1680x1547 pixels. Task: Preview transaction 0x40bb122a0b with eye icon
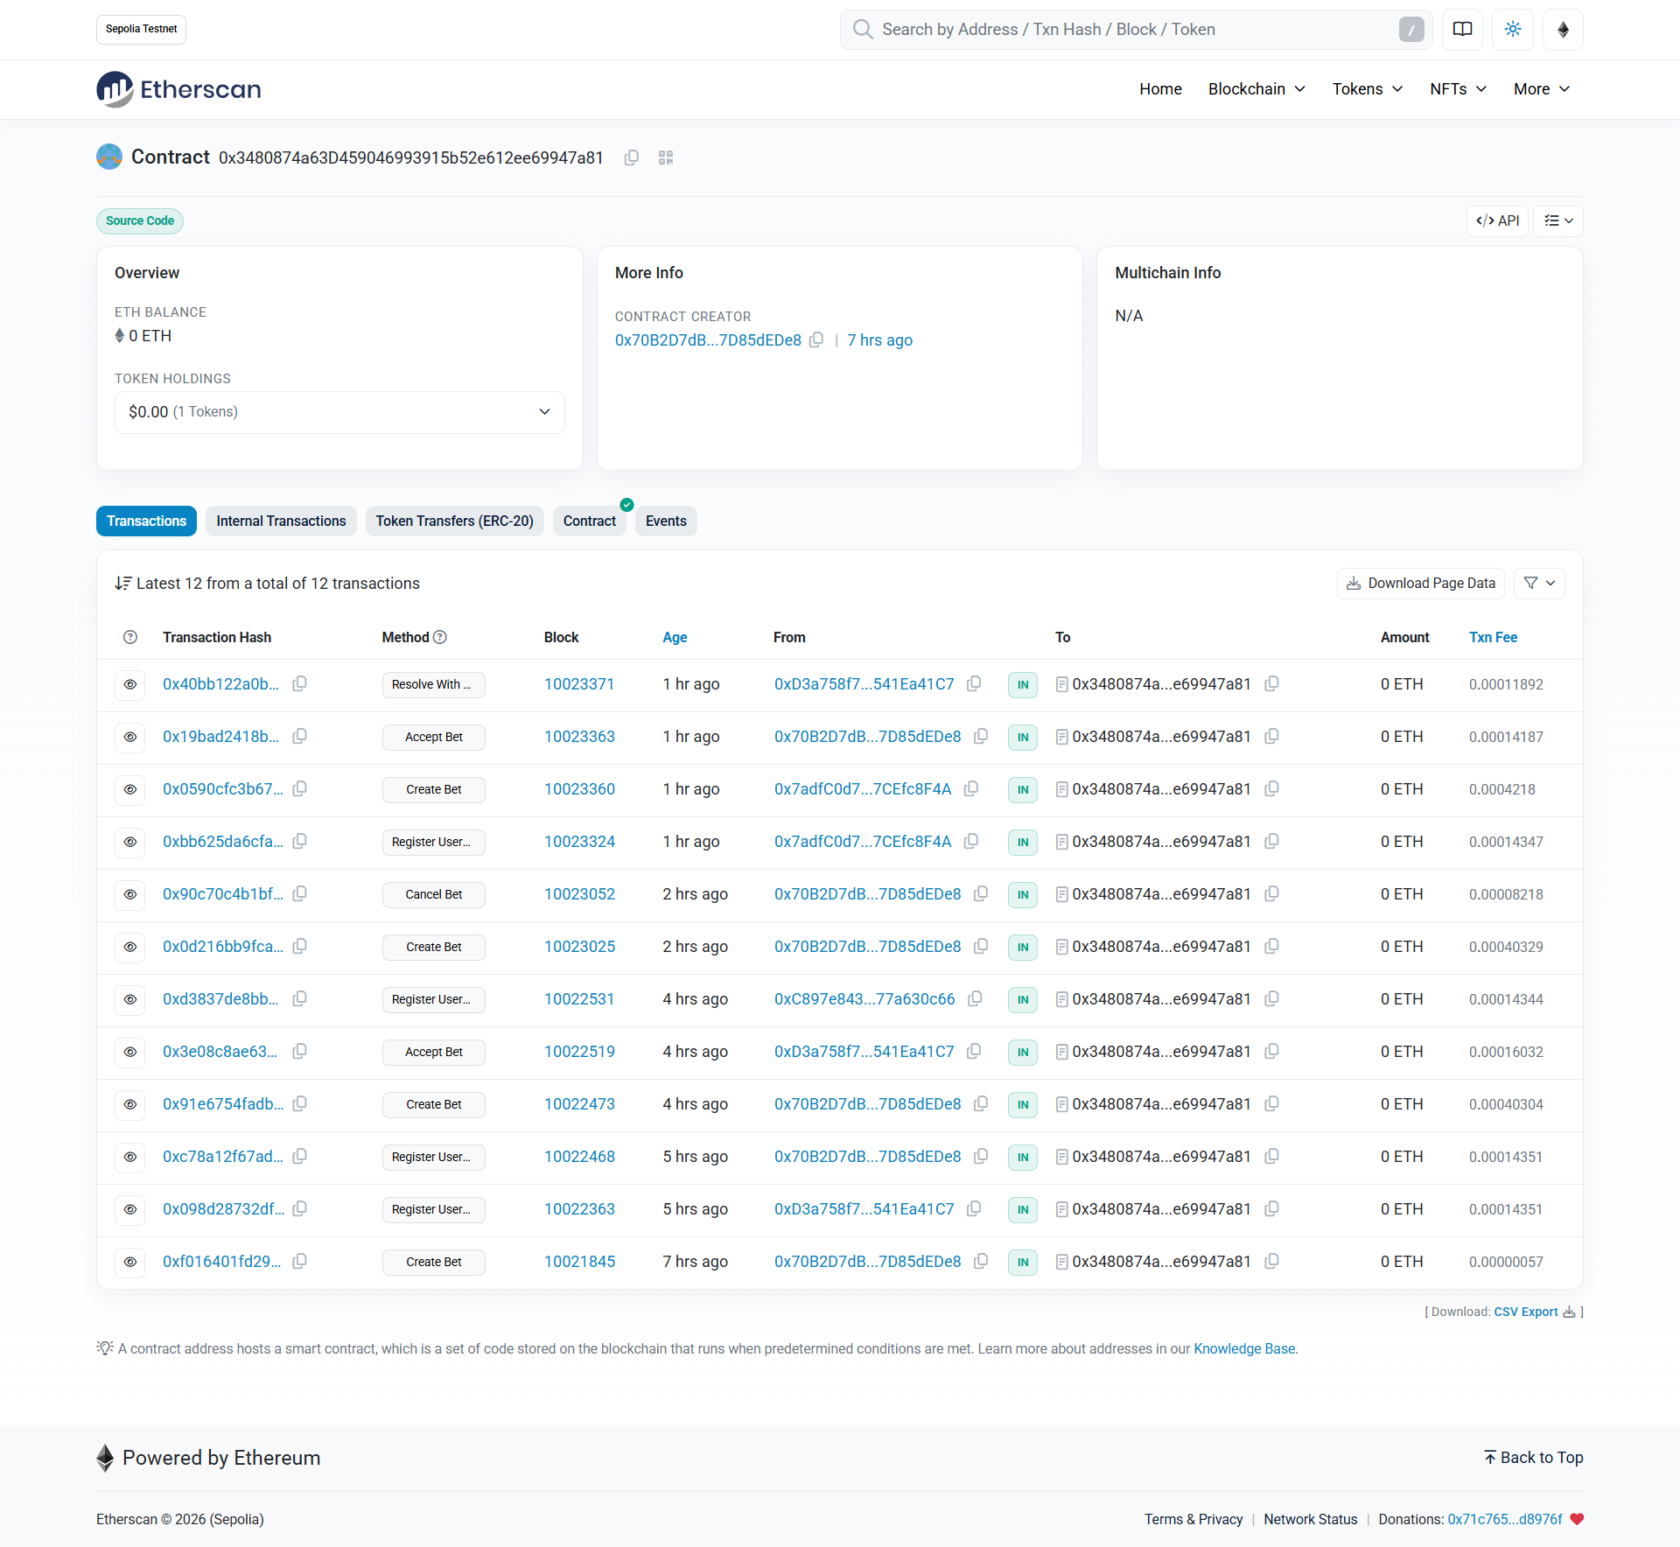point(130,684)
